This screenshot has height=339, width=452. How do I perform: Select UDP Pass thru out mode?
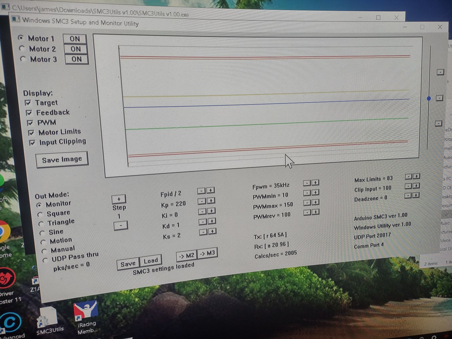pos(45,260)
